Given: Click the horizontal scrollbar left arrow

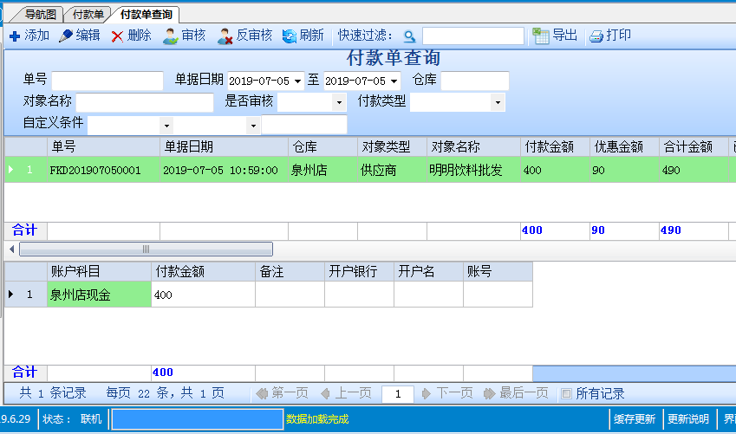Looking at the screenshot, I should (12, 249).
